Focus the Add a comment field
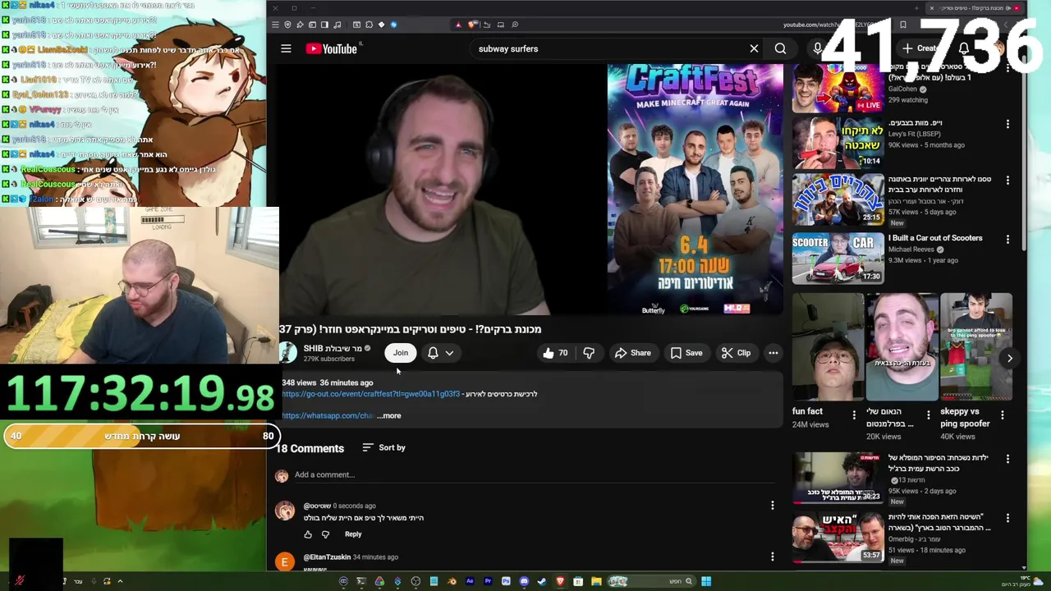 click(x=534, y=474)
